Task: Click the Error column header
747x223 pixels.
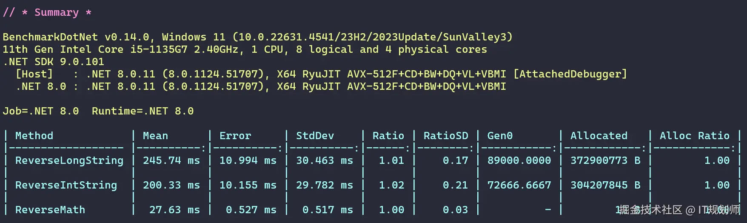Action: (235, 136)
